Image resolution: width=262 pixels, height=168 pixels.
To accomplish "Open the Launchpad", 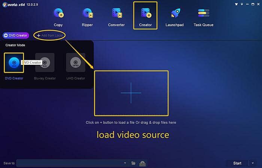I will click(174, 17).
